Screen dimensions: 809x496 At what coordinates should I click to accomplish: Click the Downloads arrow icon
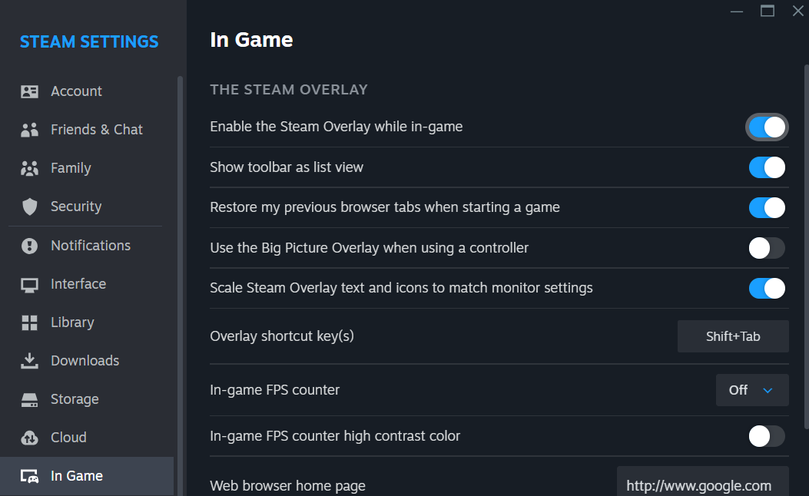click(x=30, y=361)
